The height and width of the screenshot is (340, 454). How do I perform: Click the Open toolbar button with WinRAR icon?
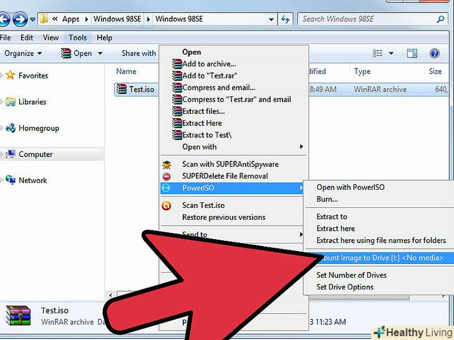77,54
